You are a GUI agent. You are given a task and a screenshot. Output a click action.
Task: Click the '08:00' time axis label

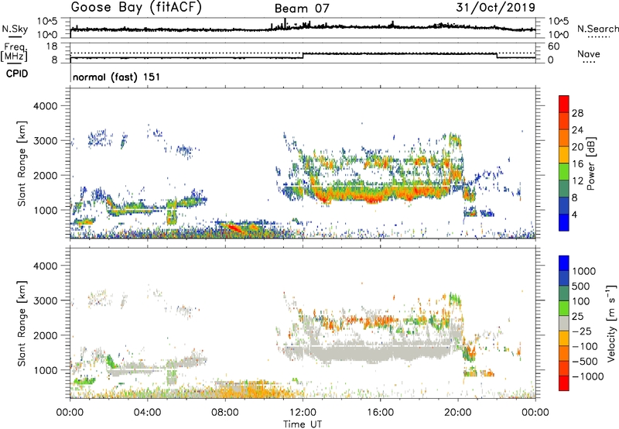pos(225,413)
